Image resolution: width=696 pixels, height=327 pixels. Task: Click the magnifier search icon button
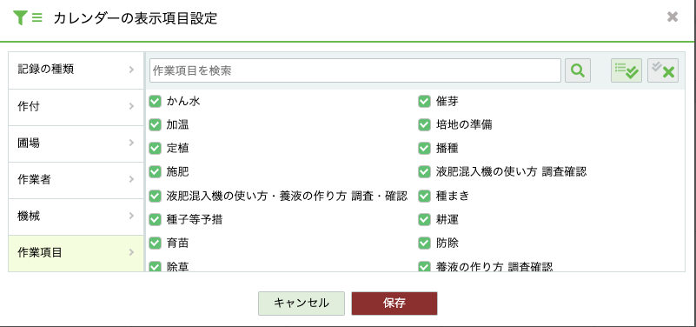point(578,70)
